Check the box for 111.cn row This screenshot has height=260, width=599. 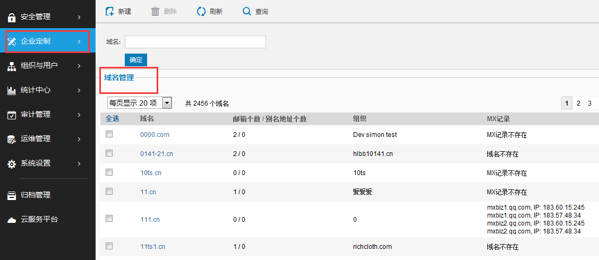click(109, 218)
